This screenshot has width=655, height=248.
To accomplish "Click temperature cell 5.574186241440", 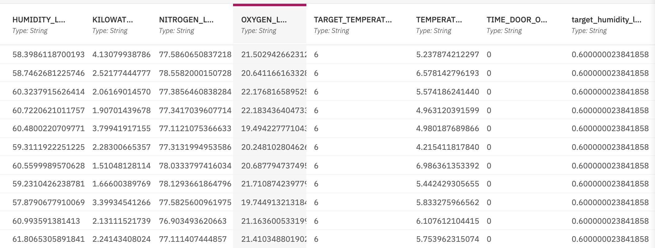I will point(447,92).
